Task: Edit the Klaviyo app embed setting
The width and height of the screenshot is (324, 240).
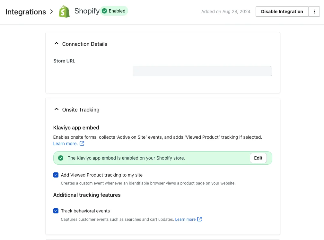Action: tap(258, 158)
